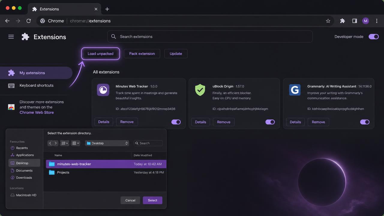The image size is (384, 216).
Task: Remove the Grammarly extension
Action: [318, 122]
